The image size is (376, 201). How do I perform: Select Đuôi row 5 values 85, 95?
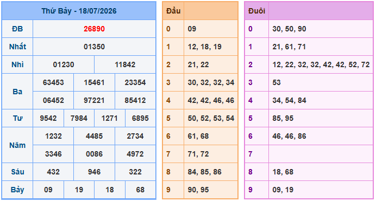[x=283, y=118]
